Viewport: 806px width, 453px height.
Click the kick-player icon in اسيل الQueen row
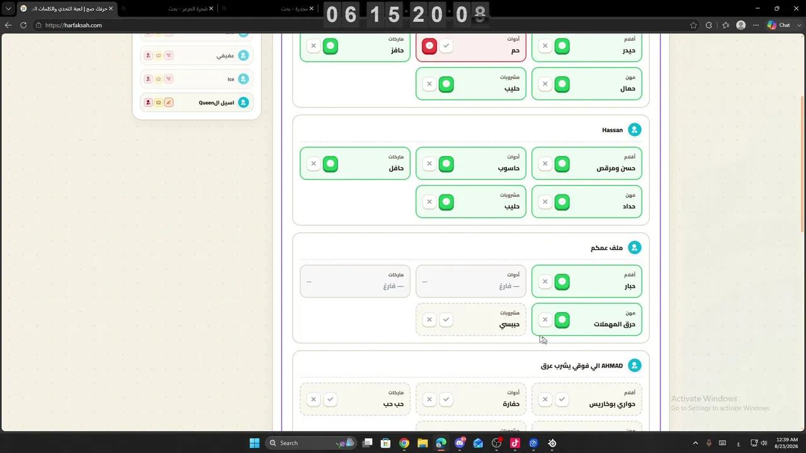tap(148, 103)
